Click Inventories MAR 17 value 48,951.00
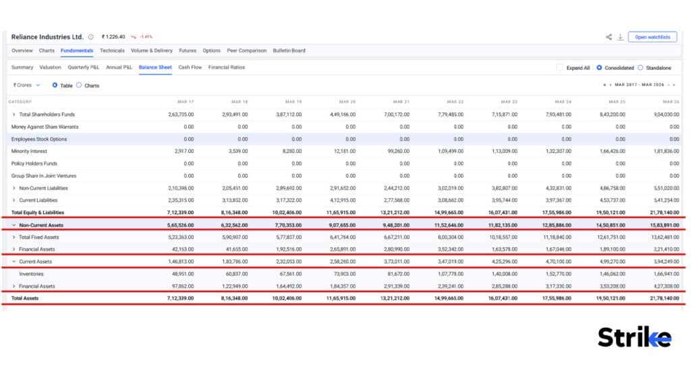Screen dimensions: 691x365 183,274
